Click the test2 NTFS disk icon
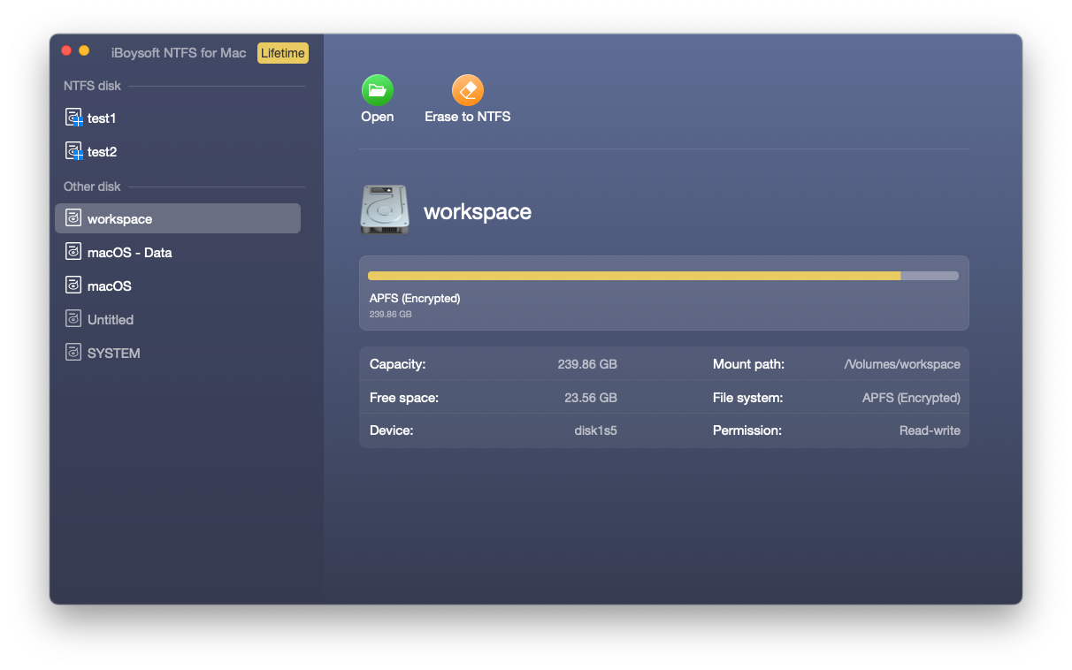Screen dimensions: 1072x670 tap(74, 151)
